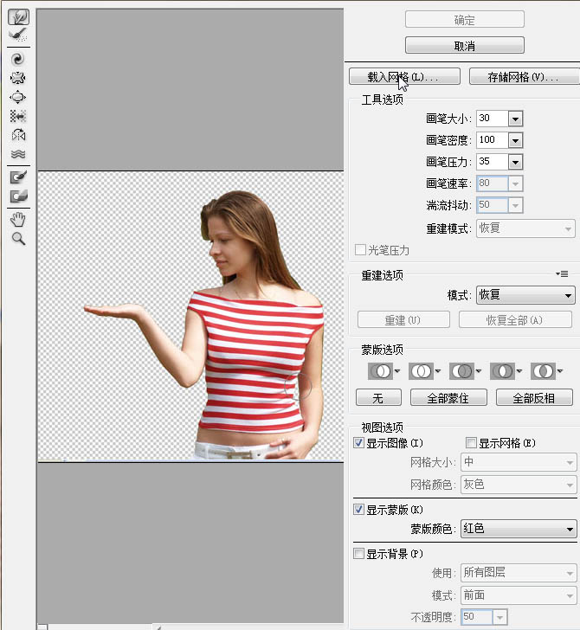The width and height of the screenshot is (580, 630).
Task: Click the 全部蒙住 button
Action: tap(448, 398)
